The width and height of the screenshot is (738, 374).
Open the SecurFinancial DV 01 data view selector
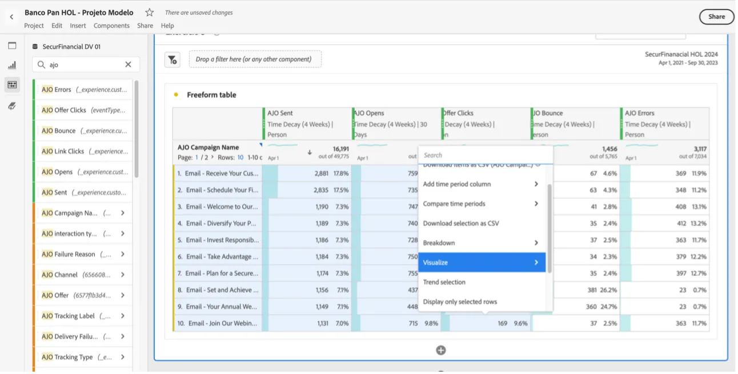(67, 47)
